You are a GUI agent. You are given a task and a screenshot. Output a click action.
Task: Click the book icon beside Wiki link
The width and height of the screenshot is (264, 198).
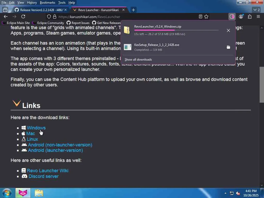click(23, 171)
